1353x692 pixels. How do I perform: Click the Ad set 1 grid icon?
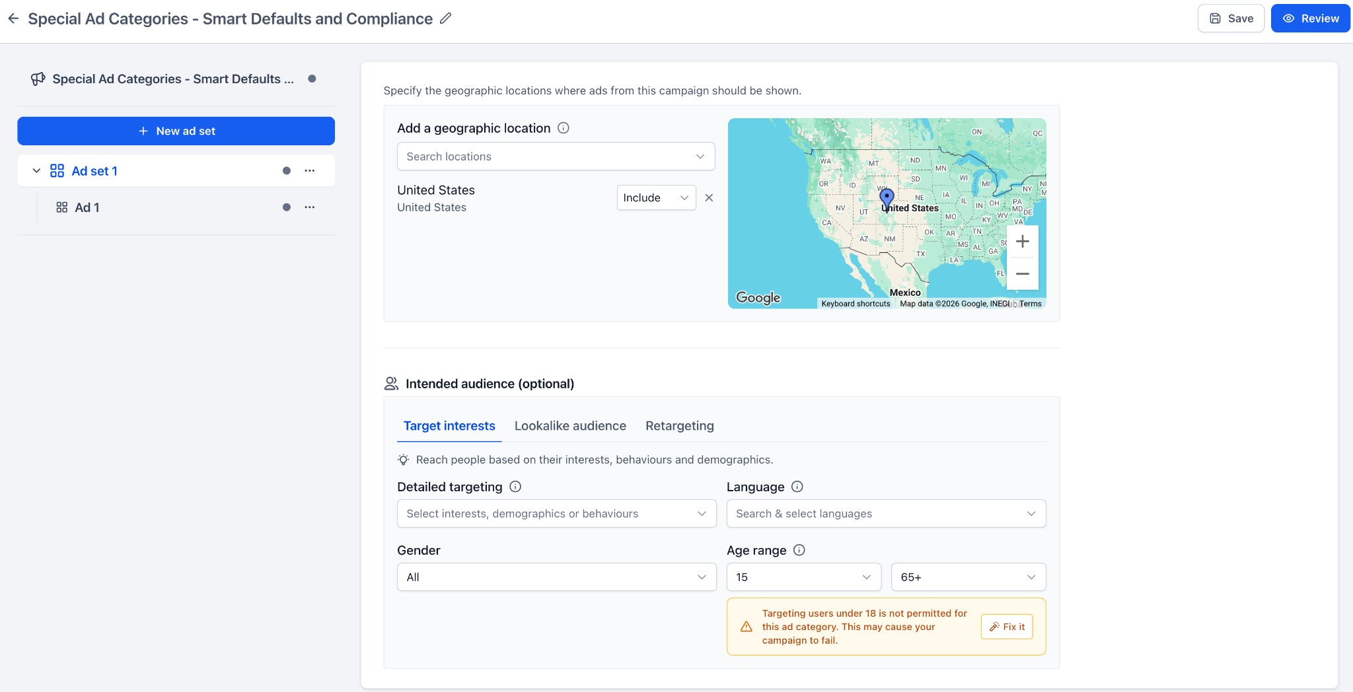point(57,171)
